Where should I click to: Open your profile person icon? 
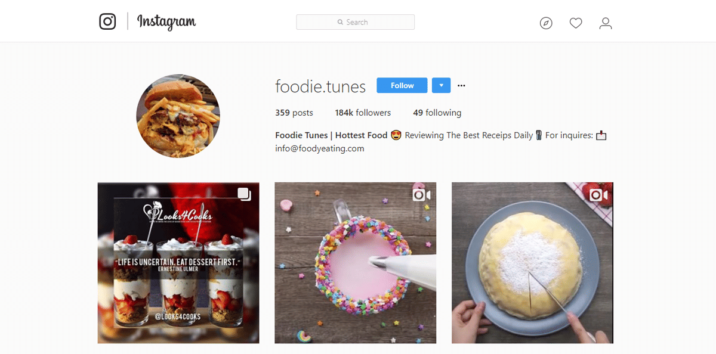(606, 23)
